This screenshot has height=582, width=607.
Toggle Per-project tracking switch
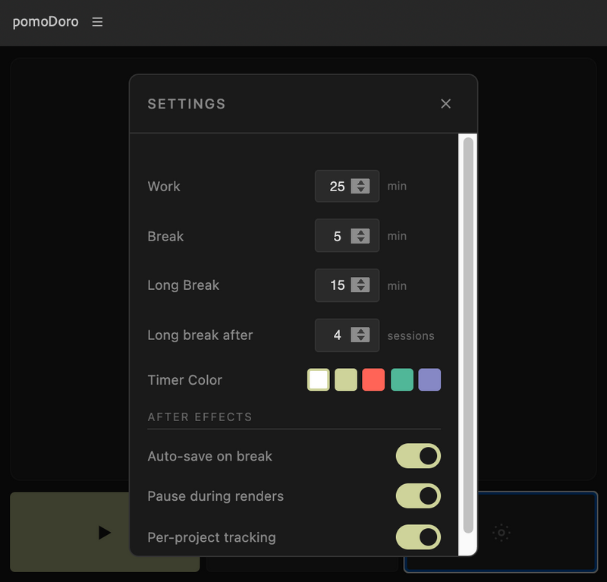pos(418,537)
